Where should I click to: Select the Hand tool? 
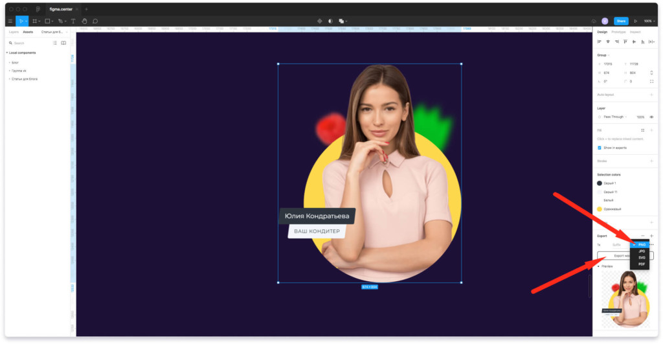click(84, 21)
